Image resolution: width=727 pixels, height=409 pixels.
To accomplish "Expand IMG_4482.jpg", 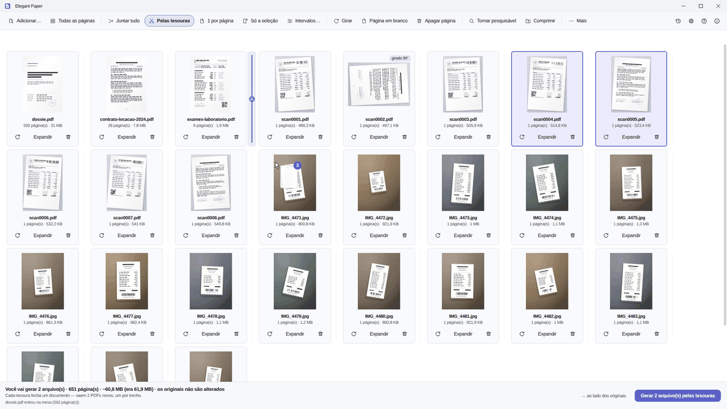I will 547,334.
